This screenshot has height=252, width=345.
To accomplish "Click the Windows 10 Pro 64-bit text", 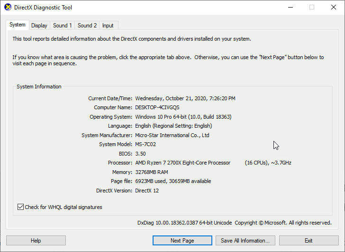I will click(161, 117).
